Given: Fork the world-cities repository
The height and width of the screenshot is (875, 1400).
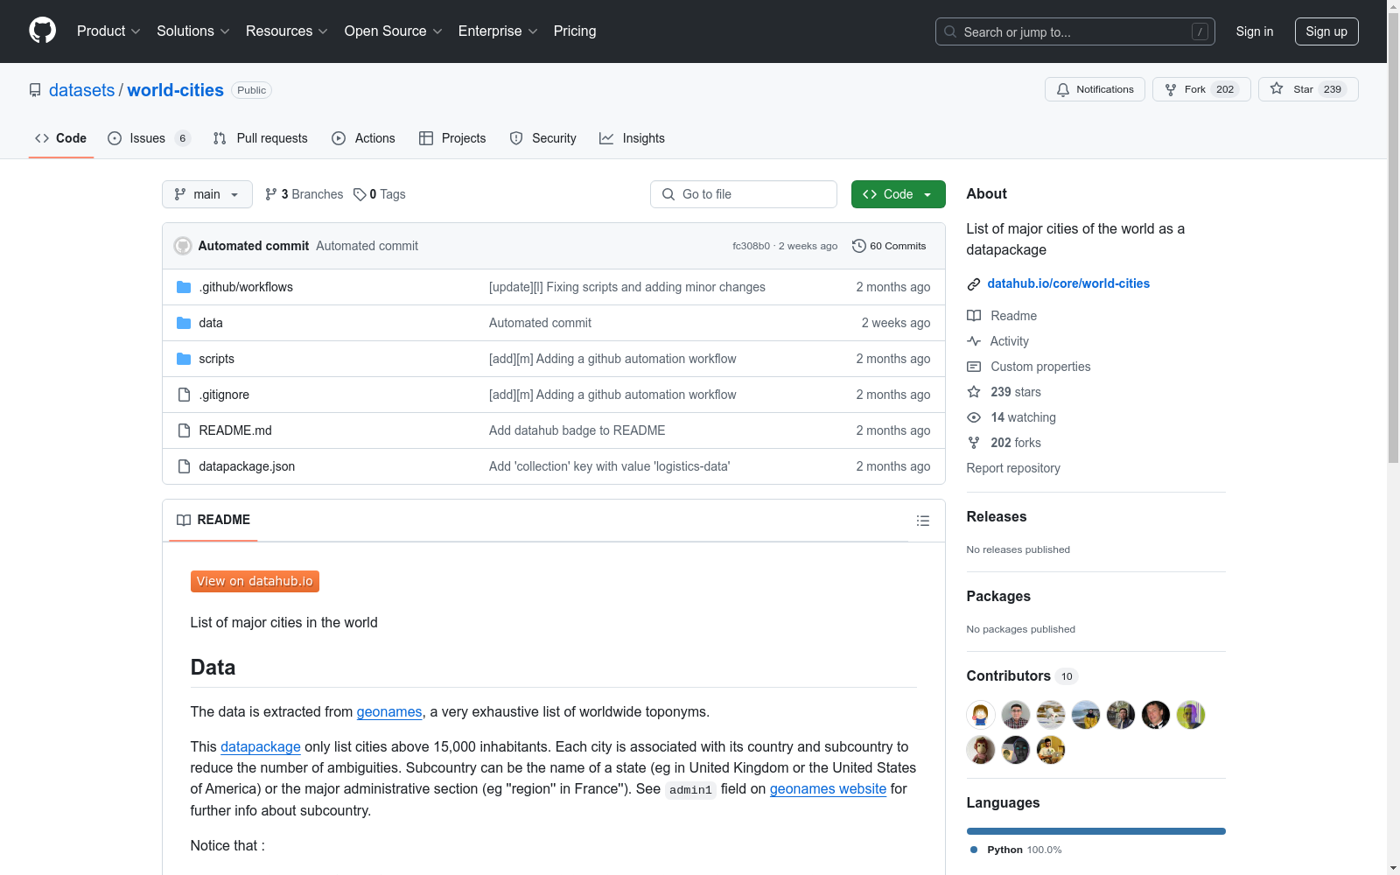Looking at the screenshot, I should point(1201,89).
